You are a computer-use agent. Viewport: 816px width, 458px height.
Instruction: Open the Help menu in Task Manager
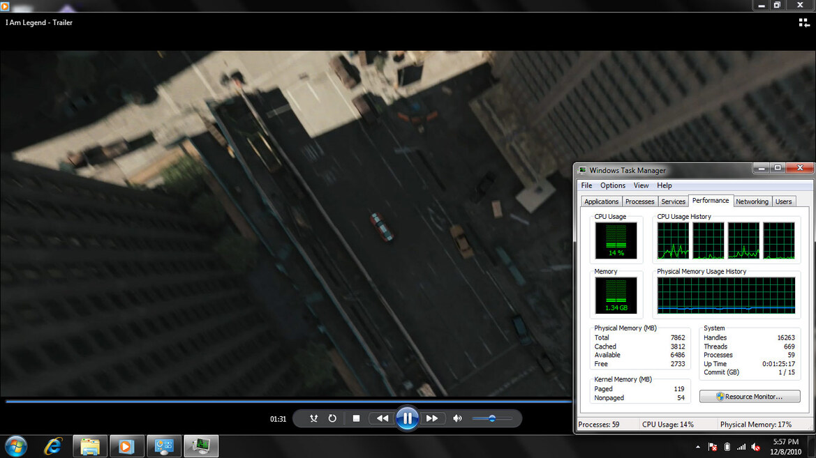[x=664, y=185]
